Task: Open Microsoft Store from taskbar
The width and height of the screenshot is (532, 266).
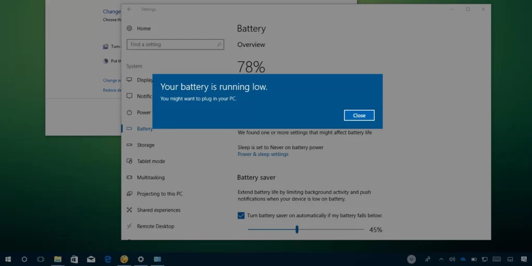Action: 74,260
